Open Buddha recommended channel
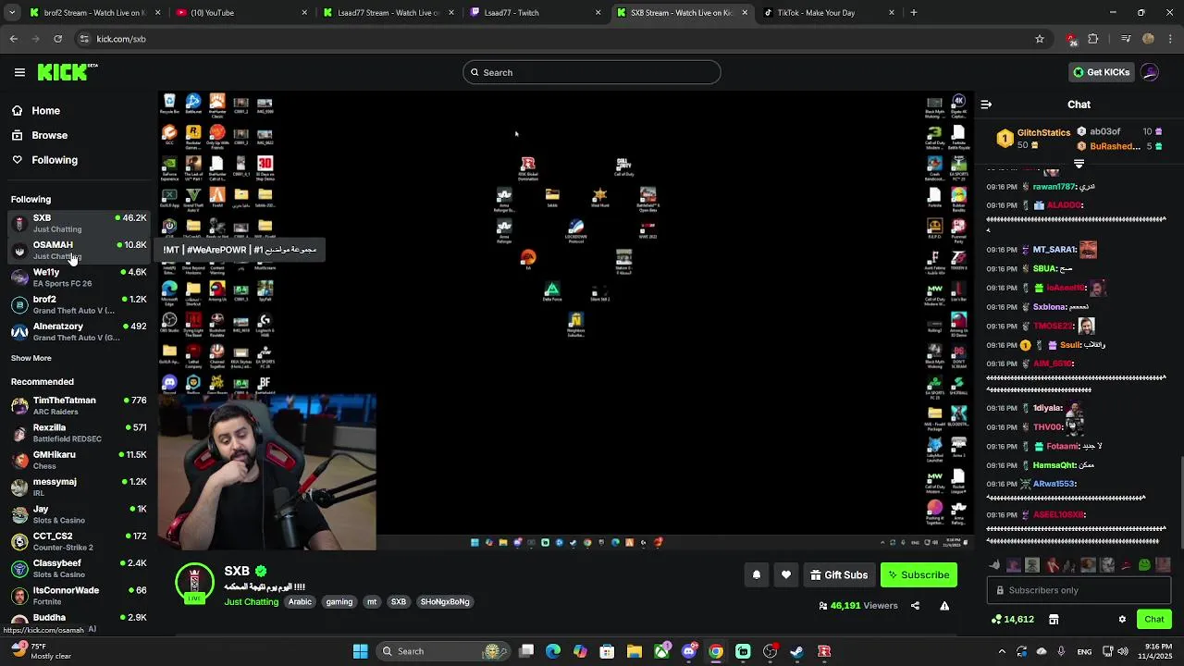The image size is (1184, 666). coord(79,619)
